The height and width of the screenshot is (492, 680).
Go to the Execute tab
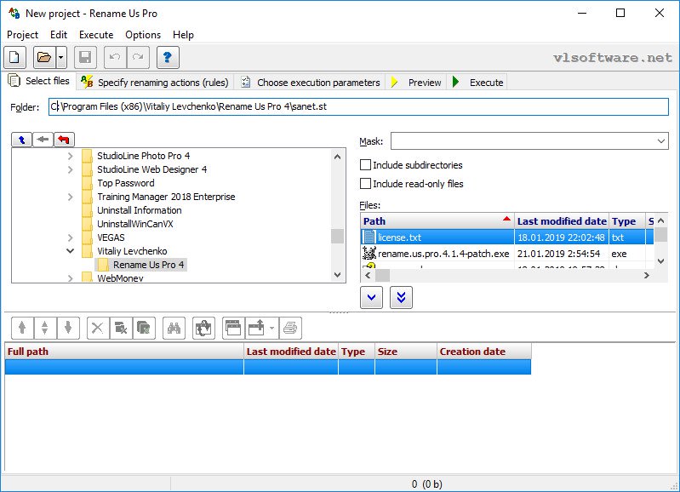(477, 82)
